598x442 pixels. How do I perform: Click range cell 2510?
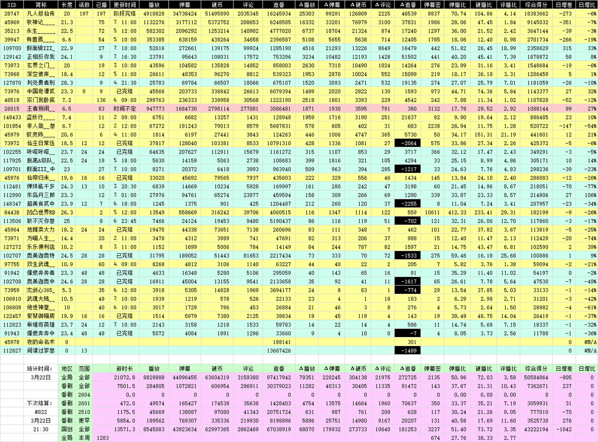coord(84,412)
